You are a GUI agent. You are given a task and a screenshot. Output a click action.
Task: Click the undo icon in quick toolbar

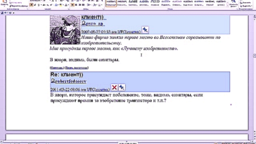(x=5, y=13)
